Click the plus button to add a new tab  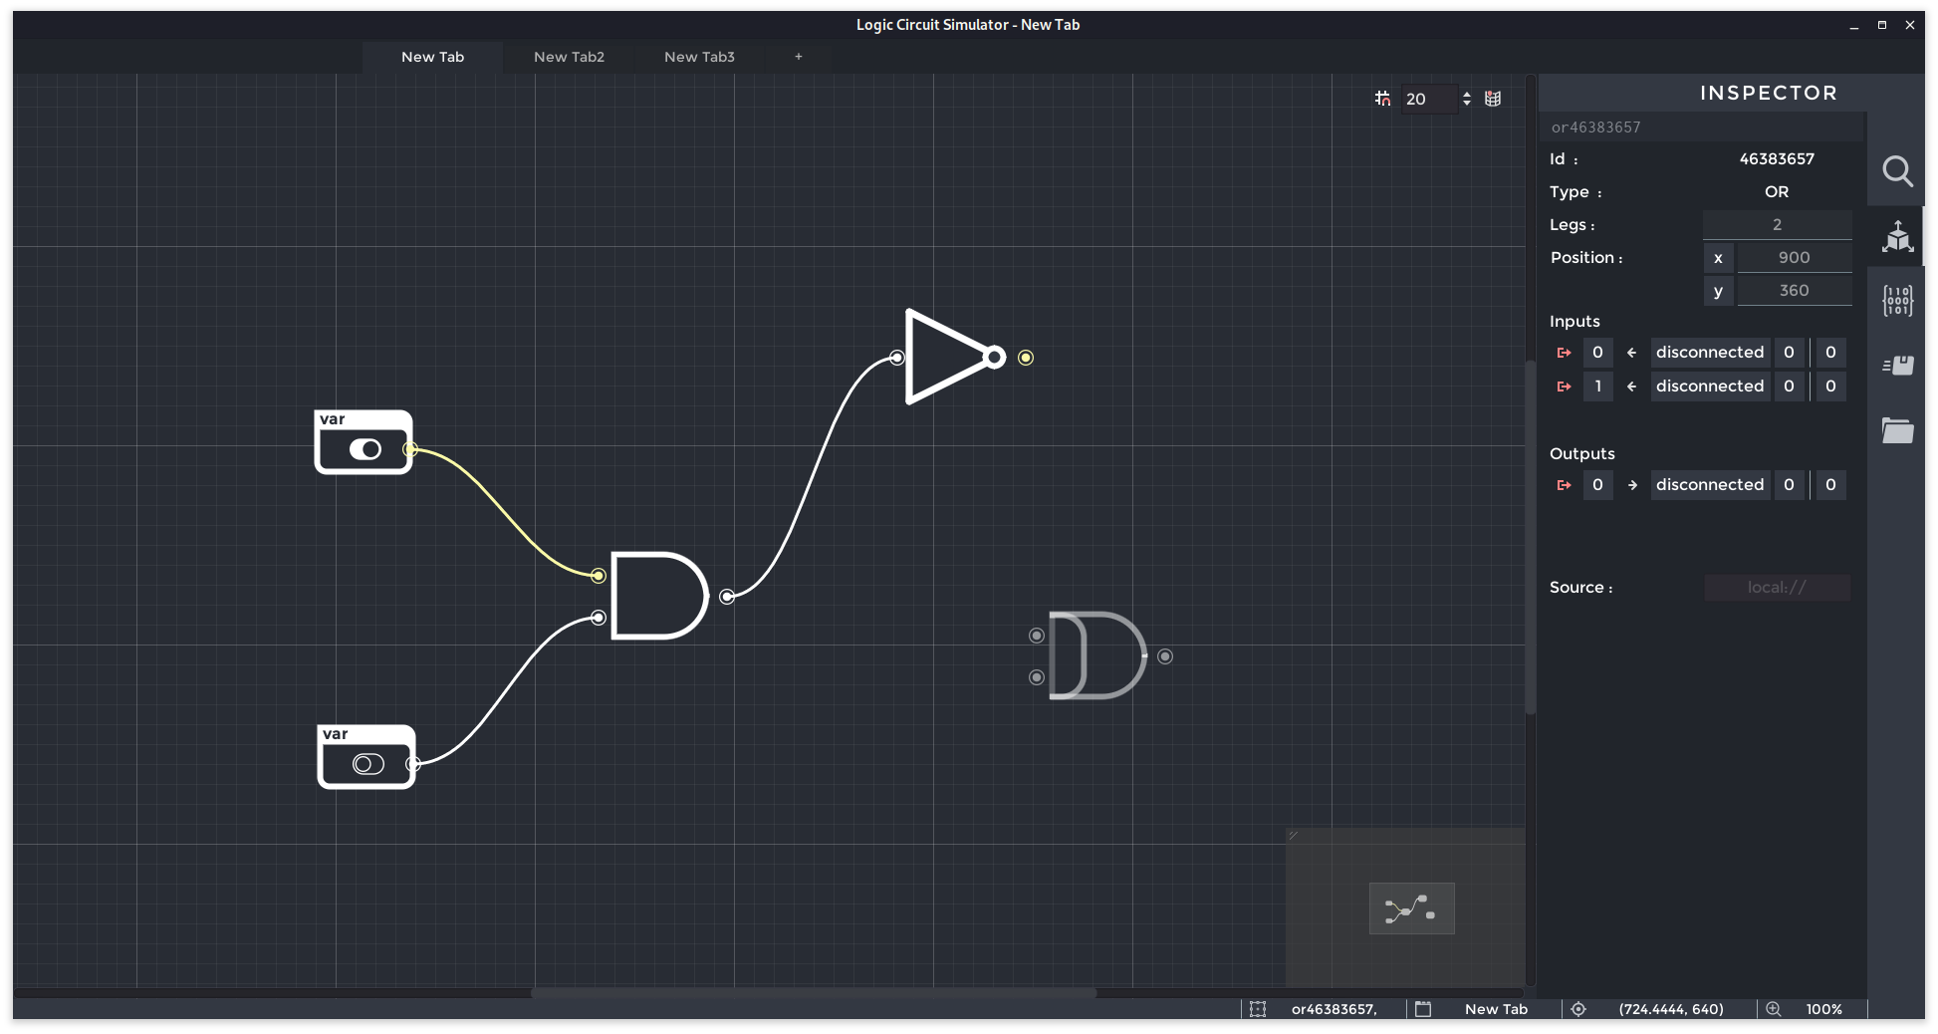click(x=798, y=57)
